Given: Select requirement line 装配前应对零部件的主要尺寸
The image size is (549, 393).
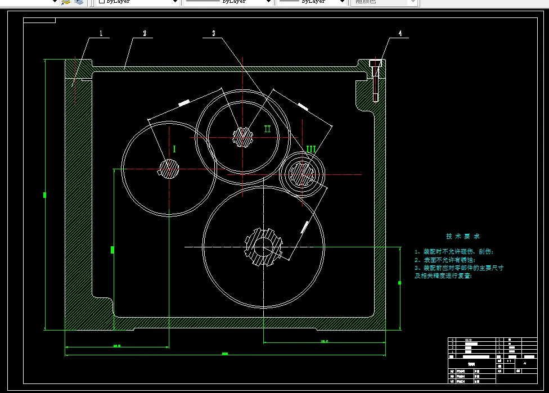Looking at the screenshot, I should coord(459,268).
